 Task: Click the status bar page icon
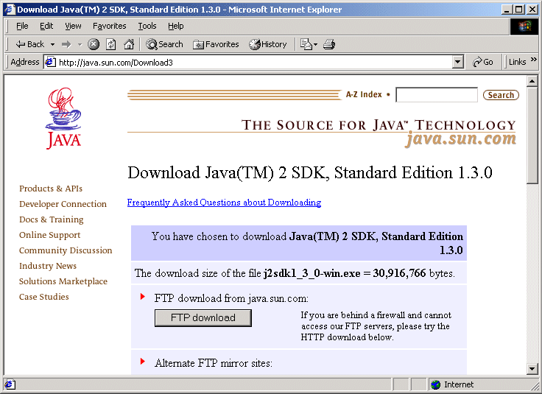tap(10, 384)
